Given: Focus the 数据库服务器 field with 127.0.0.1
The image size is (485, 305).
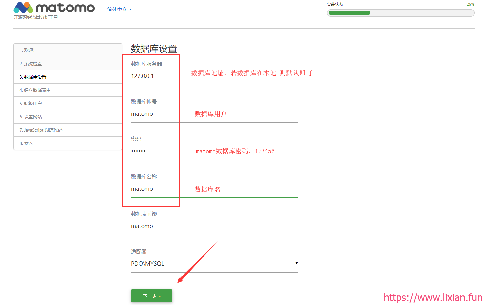Looking at the screenshot, I should pos(215,76).
